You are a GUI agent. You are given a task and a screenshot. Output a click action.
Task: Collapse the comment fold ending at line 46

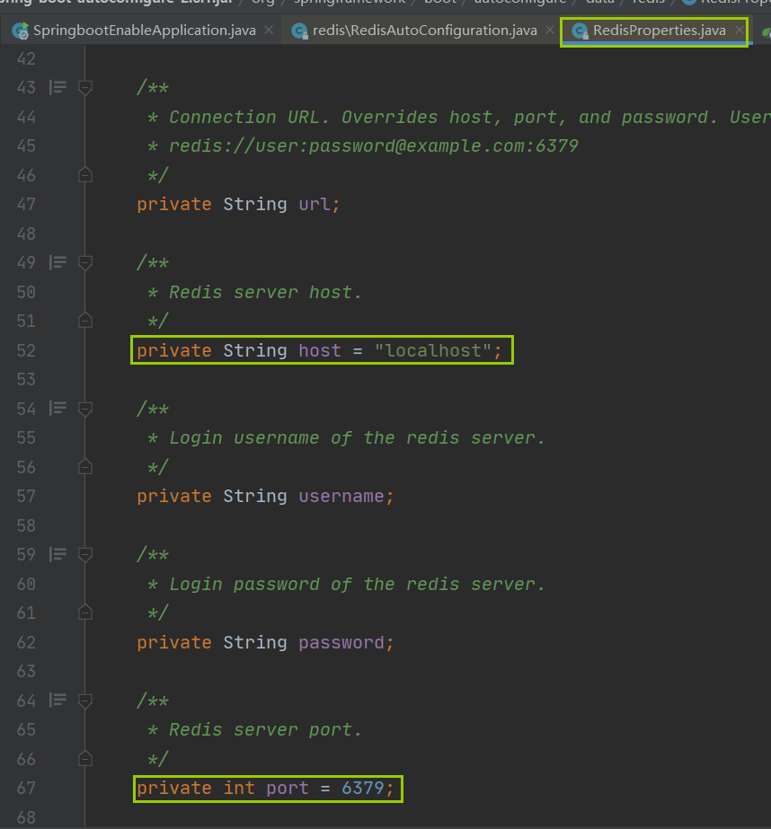[x=85, y=174]
